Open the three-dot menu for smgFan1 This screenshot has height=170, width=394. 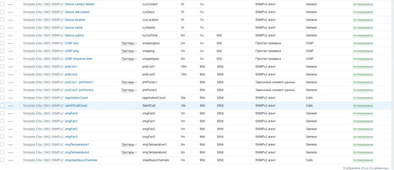(x=10, y=121)
